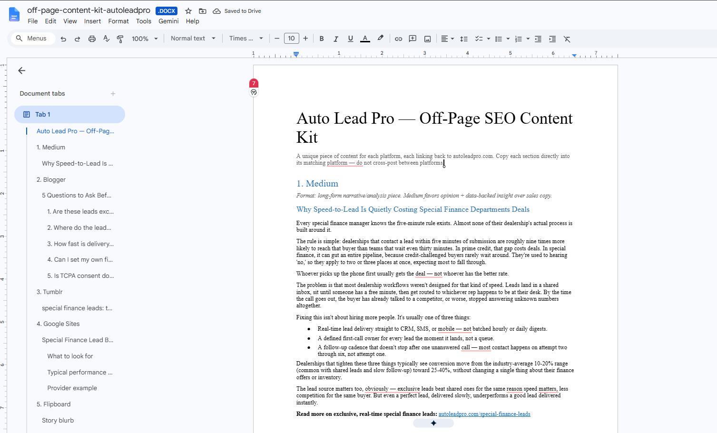Insert a numbered list
This screenshot has width=717, height=433.
click(519, 39)
